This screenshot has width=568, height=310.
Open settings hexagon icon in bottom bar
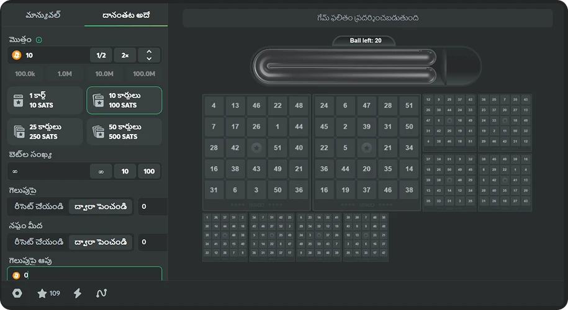(x=17, y=293)
